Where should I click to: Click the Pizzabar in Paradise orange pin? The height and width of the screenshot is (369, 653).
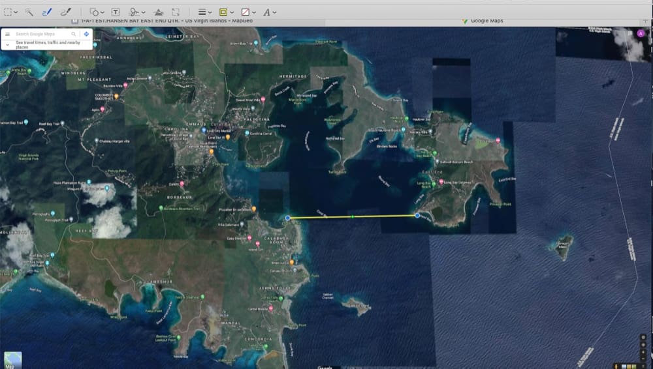[x=254, y=209]
